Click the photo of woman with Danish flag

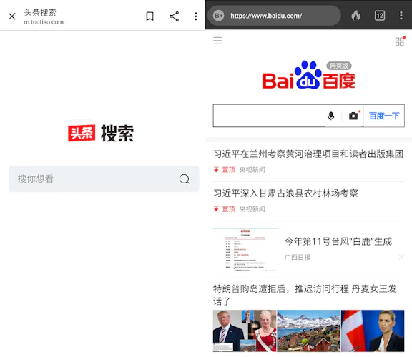coord(373,331)
